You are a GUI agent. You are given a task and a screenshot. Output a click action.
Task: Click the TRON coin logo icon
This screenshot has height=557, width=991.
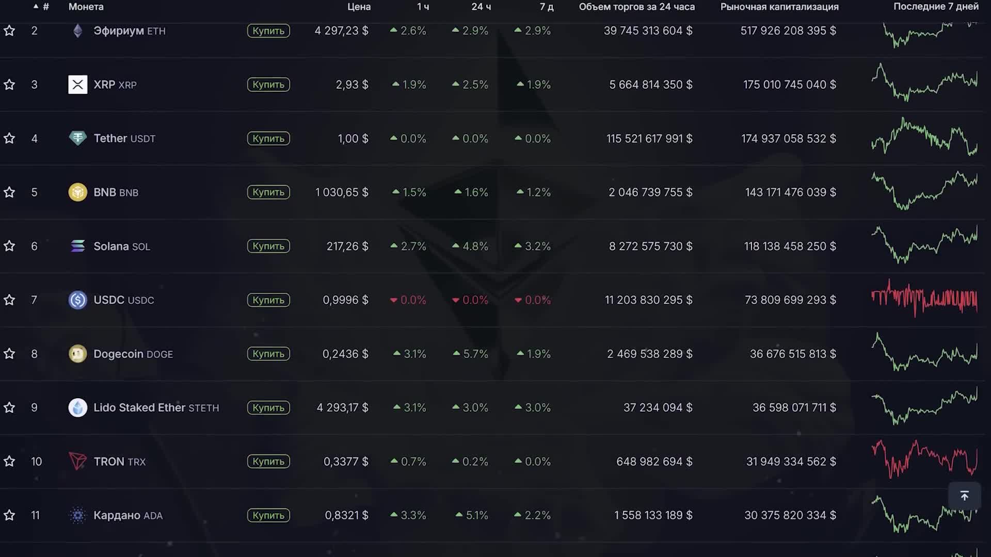coord(77,461)
